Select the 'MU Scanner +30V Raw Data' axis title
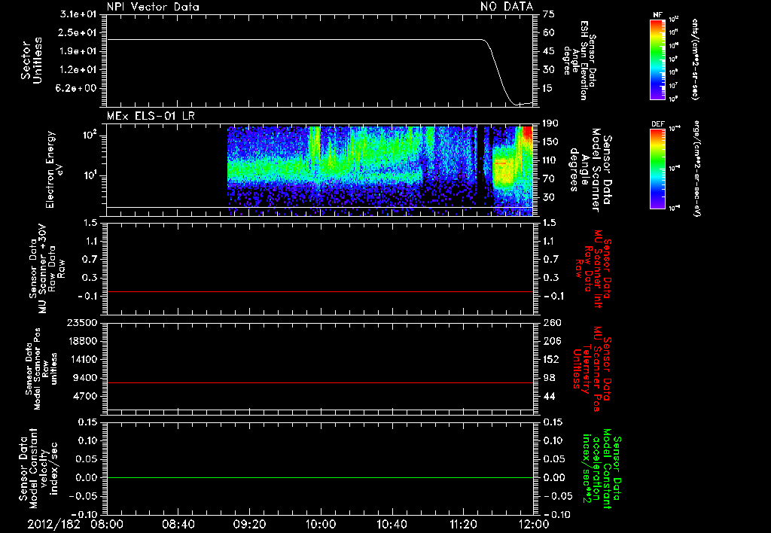This screenshot has width=771, height=533. click(x=47, y=269)
